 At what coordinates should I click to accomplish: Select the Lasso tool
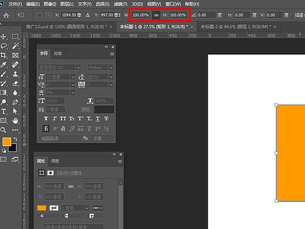coord(4,46)
